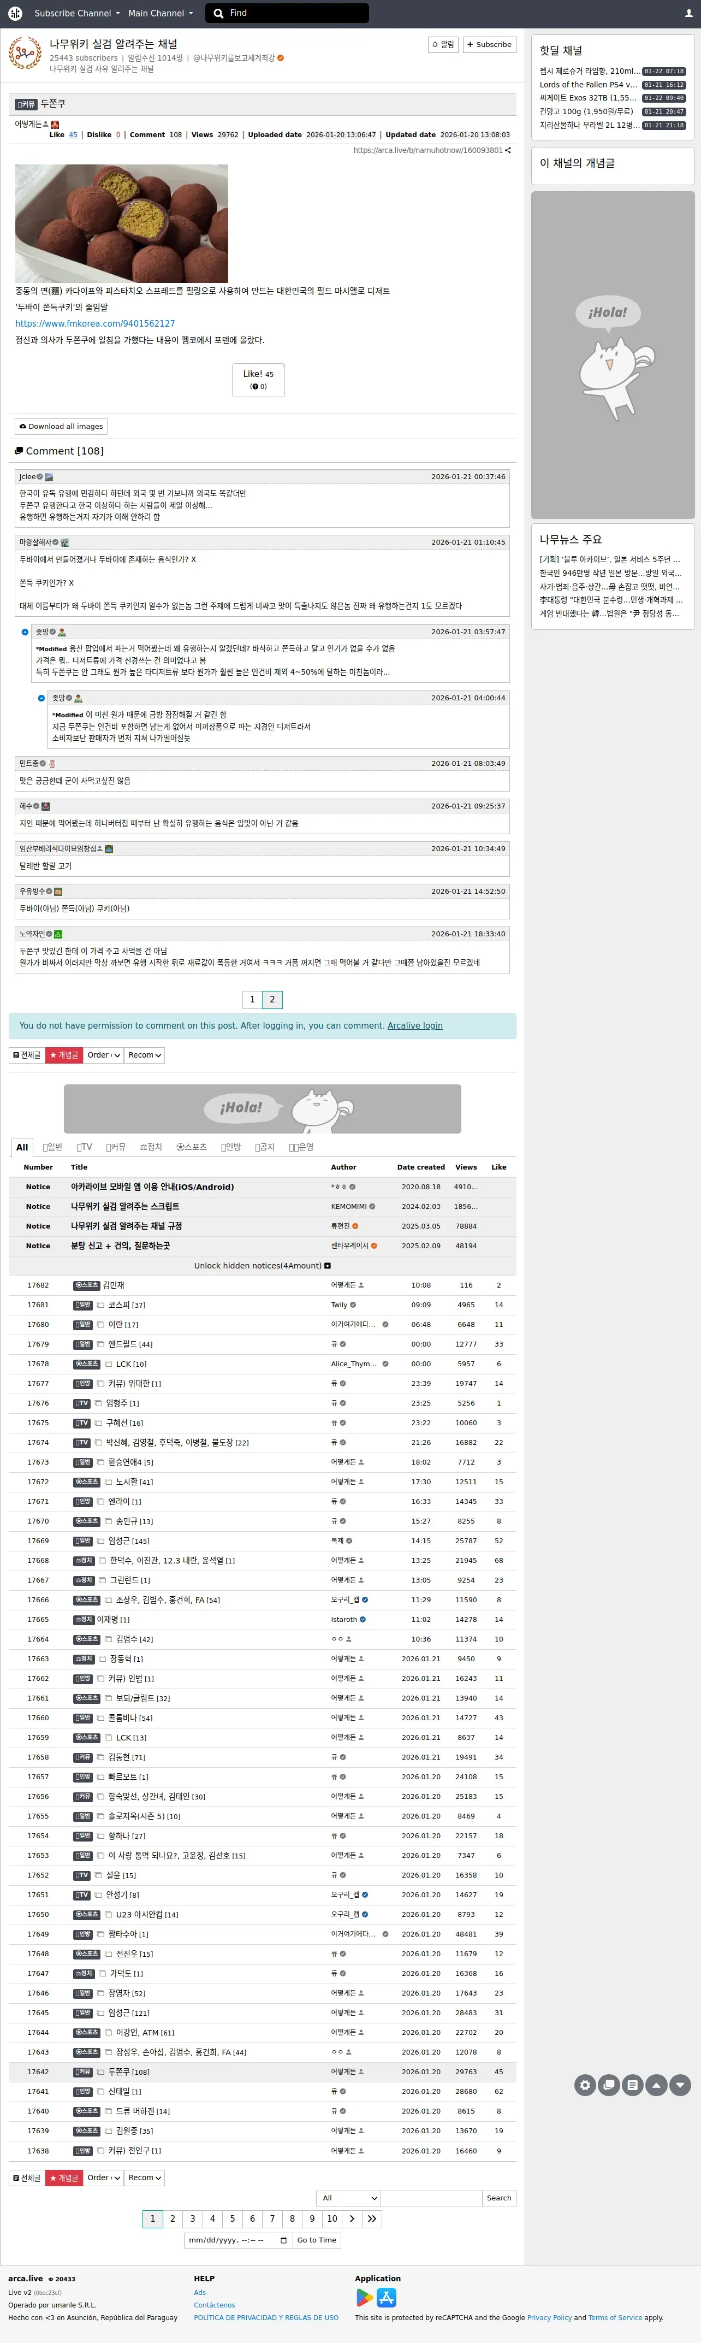Open the App Store app icon
Image resolution: width=701 pixels, height=2343 pixels.
(387, 2298)
